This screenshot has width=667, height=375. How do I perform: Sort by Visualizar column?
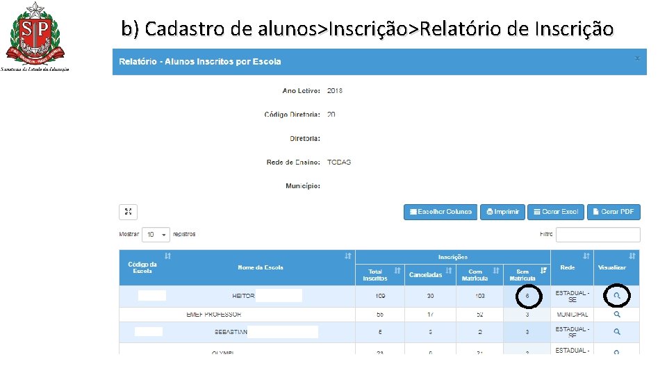coord(632,256)
